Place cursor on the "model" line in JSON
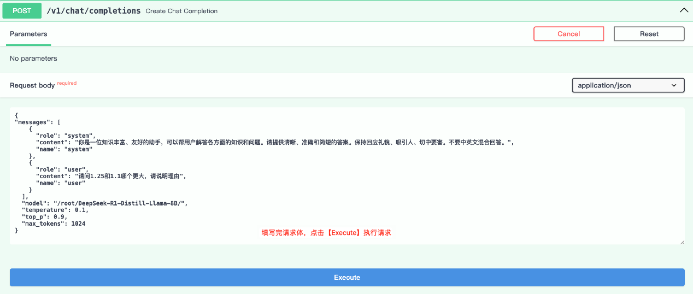 pos(104,203)
